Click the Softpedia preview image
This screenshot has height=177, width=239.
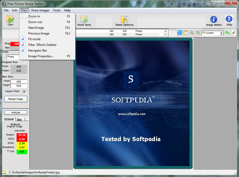(133, 103)
